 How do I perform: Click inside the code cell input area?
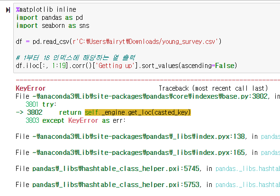146,38
